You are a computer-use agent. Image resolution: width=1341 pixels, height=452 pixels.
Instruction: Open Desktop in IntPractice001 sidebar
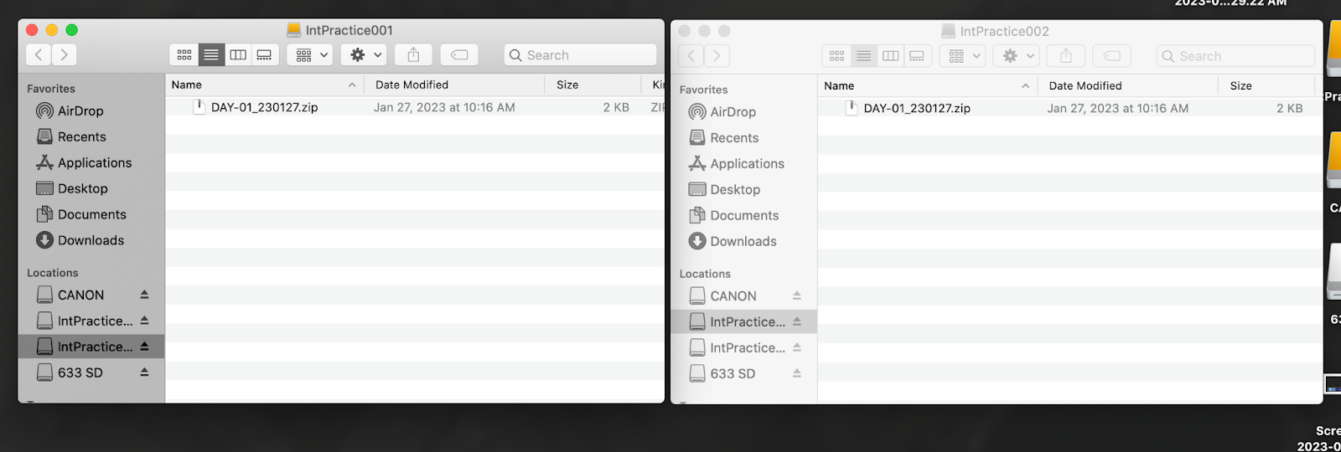click(82, 188)
